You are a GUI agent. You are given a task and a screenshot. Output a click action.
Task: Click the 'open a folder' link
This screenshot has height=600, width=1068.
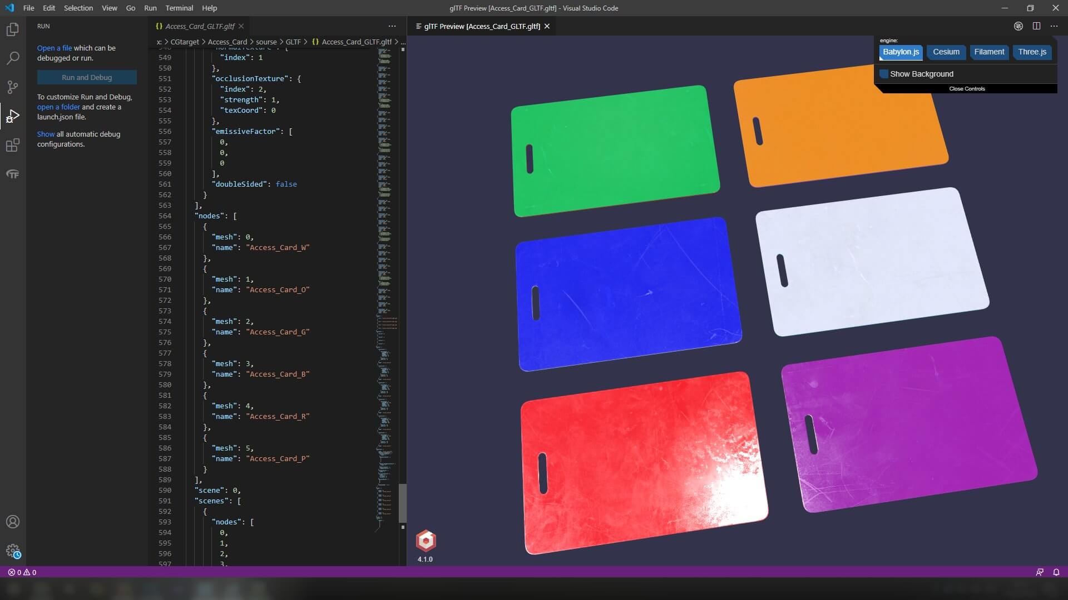(58, 107)
